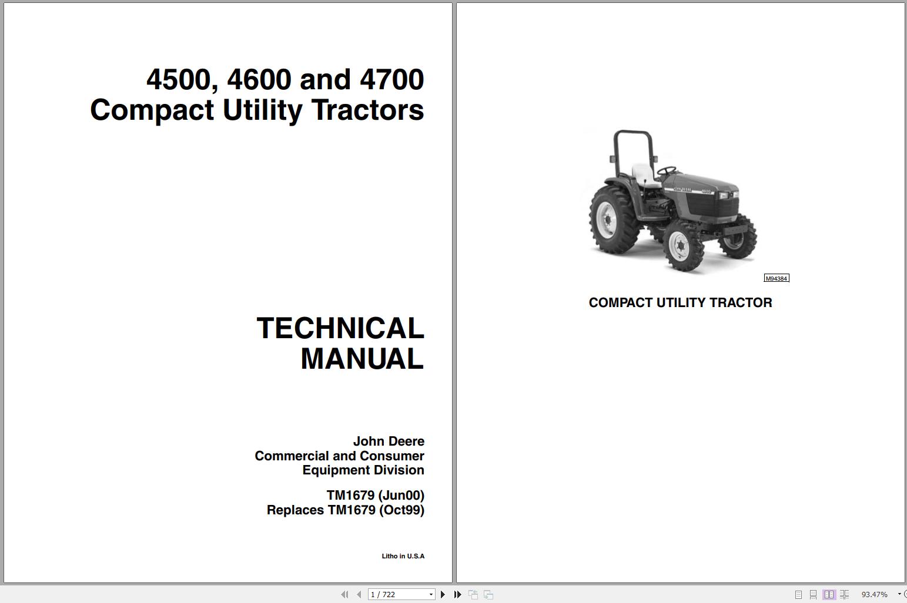This screenshot has width=907, height=603.
Task: Click the previous view icon
Action: point(473,595)
